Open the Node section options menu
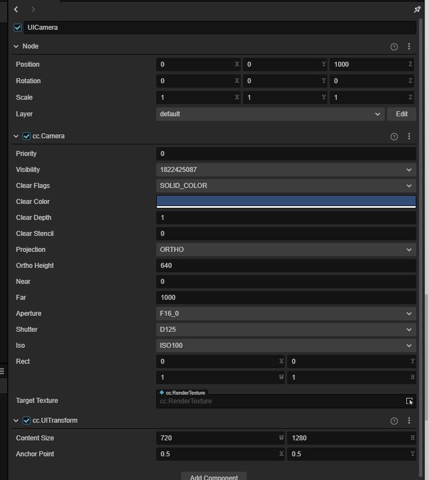 pyautogui.click(x=409, y=47)
